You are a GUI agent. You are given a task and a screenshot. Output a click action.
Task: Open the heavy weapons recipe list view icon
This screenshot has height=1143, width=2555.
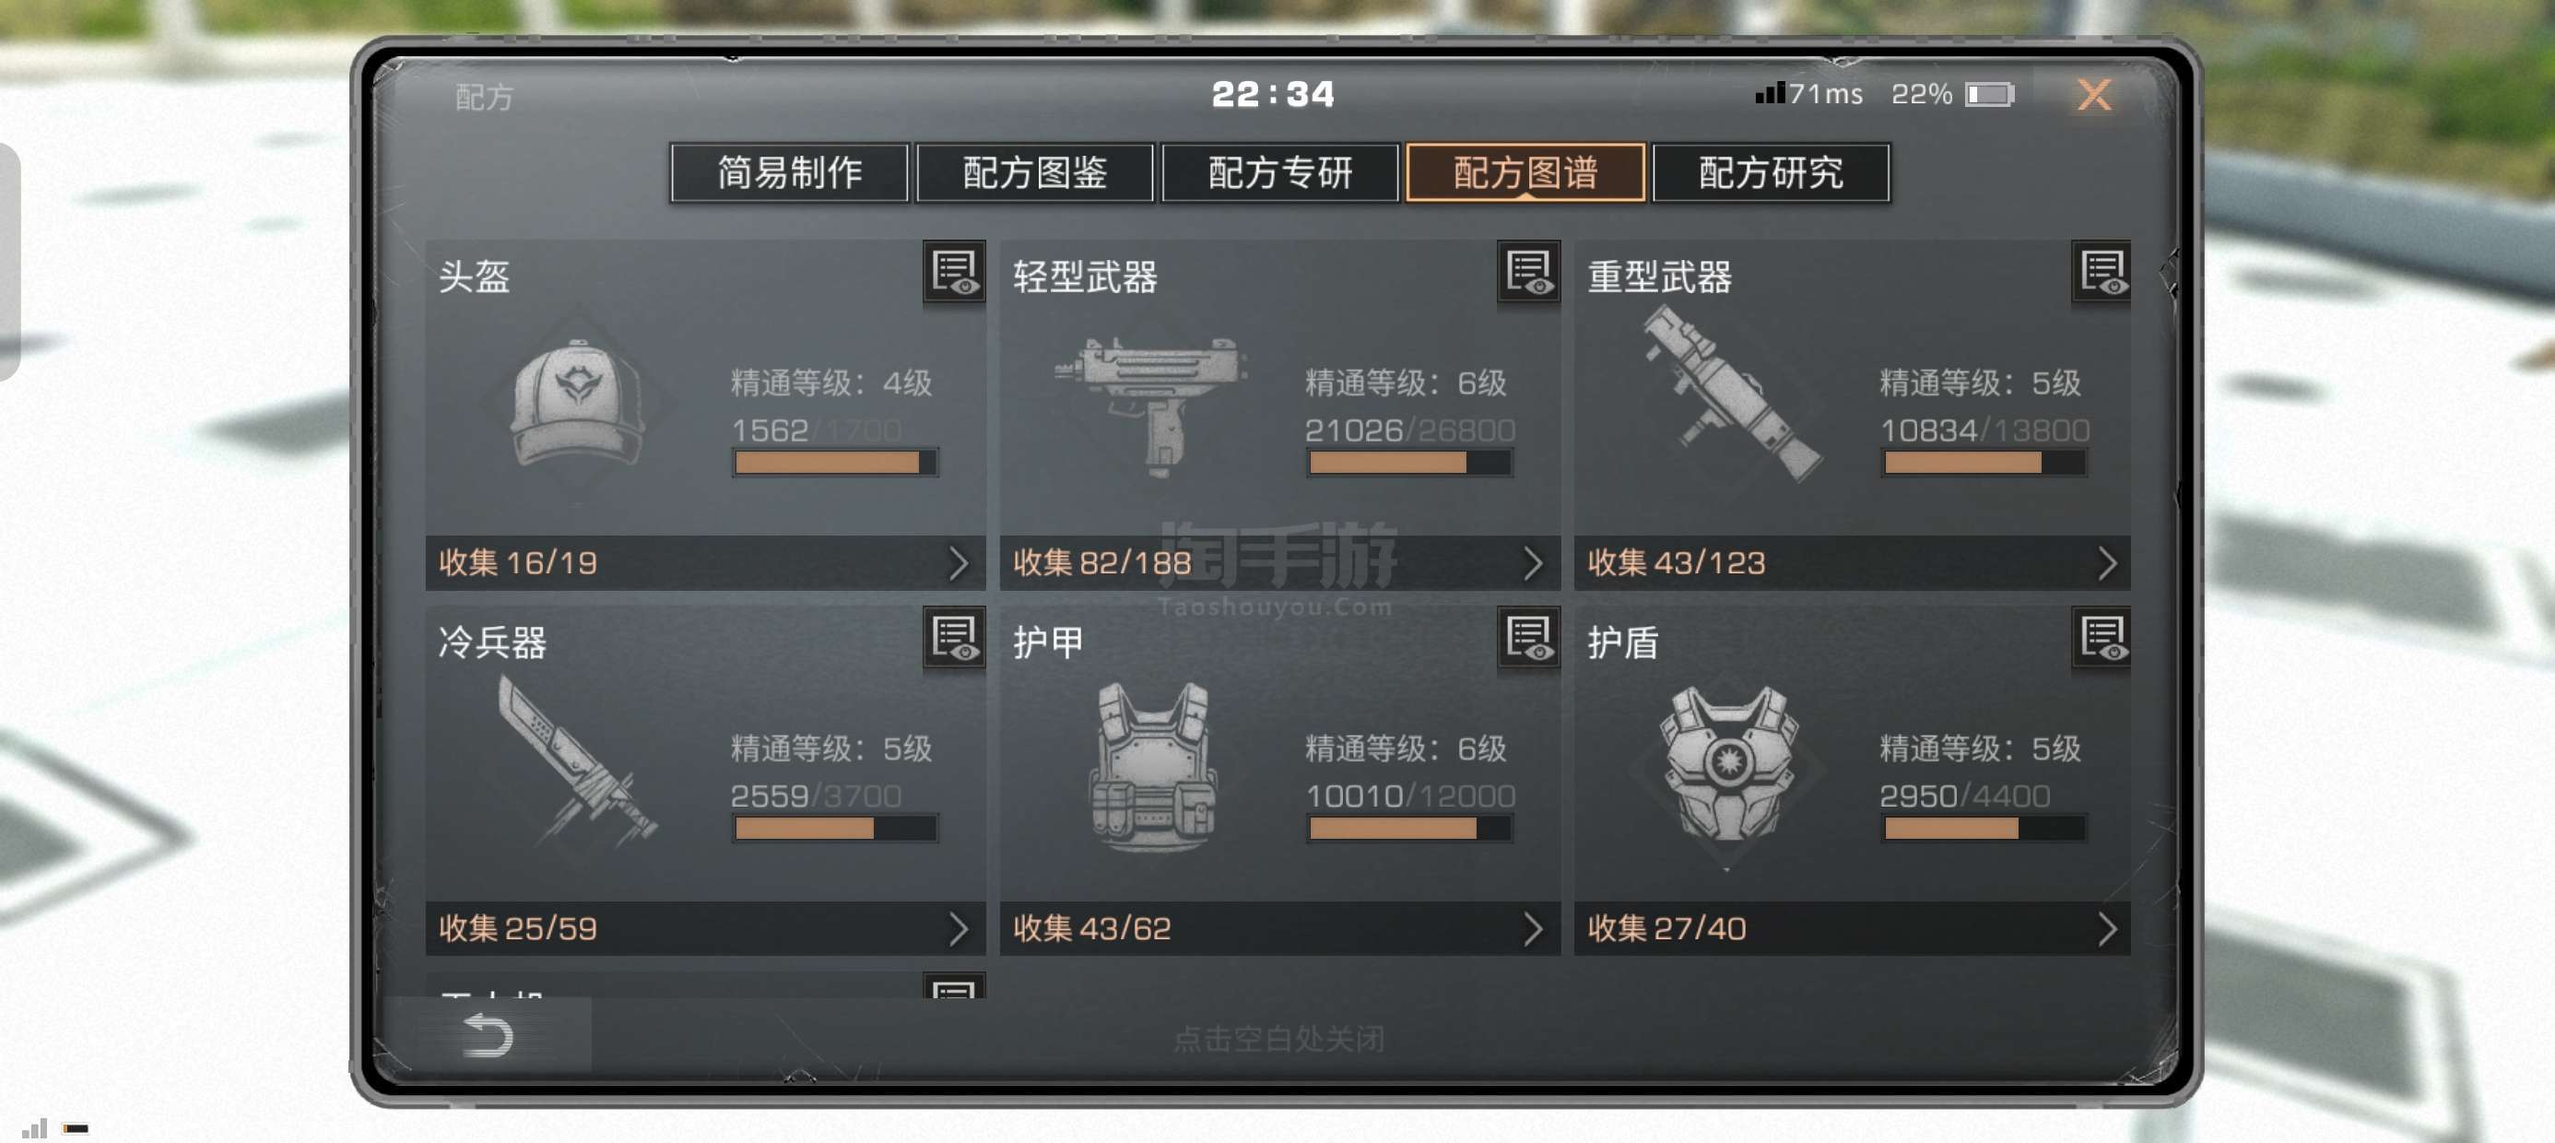(x=2102, y=273)
